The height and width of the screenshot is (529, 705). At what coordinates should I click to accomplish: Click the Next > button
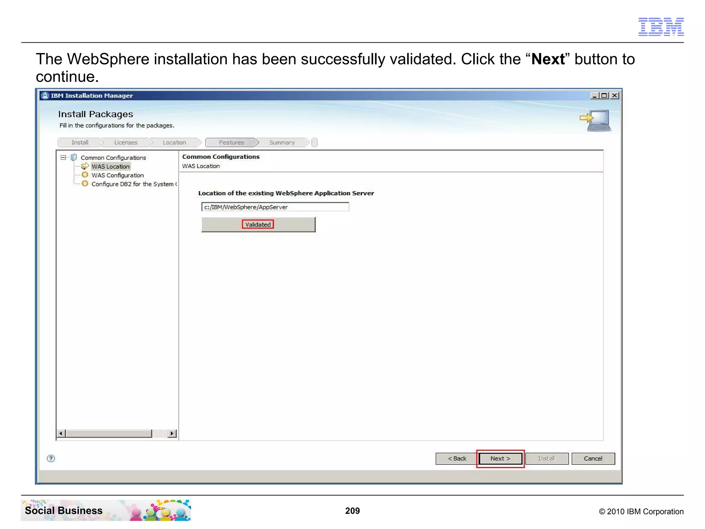pos(500,458)
